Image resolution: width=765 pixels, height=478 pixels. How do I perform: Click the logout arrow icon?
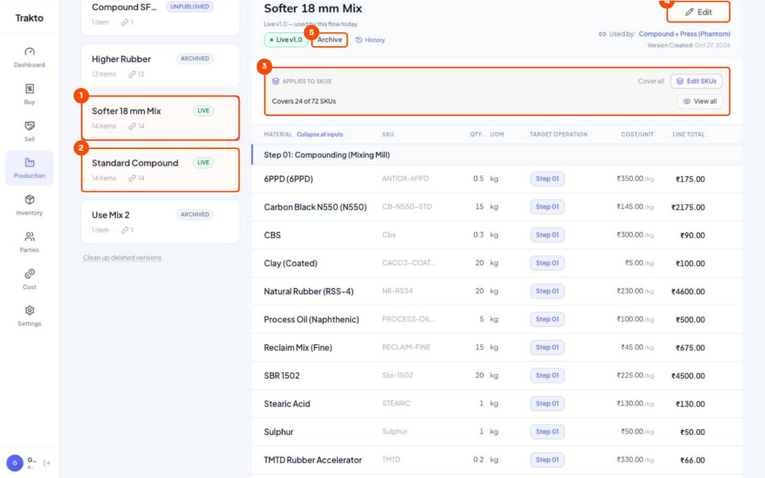pos(47,463)
